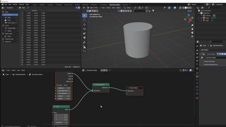Select the Move tool in viewport toolbar
The height and width of the screenshot is (127, 226).
point(85,25)
